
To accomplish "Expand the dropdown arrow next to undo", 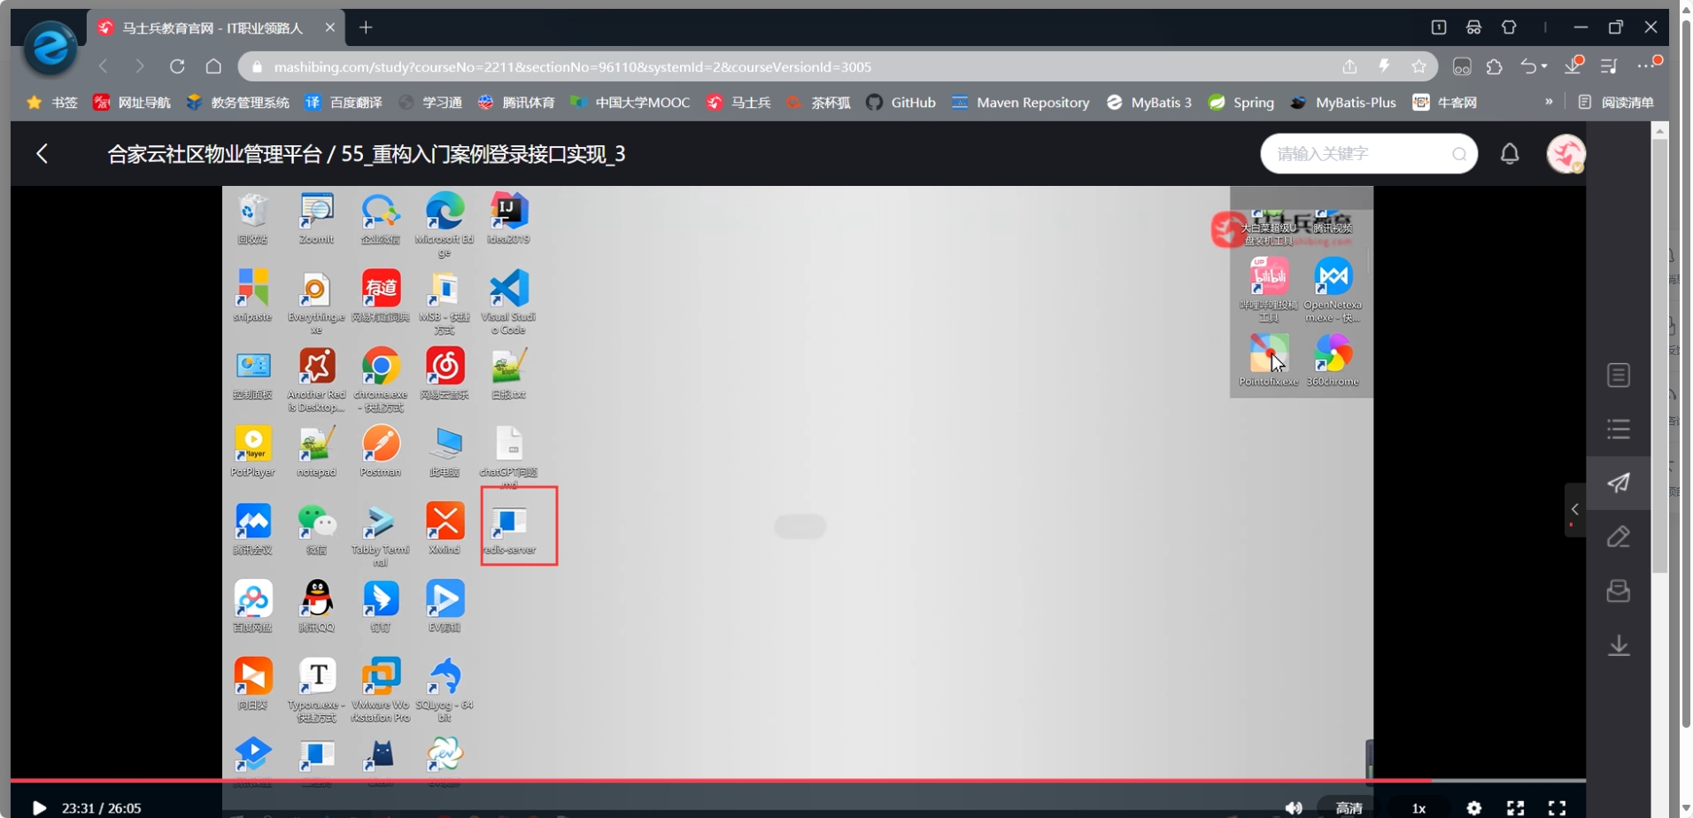I will point(1544,66).
